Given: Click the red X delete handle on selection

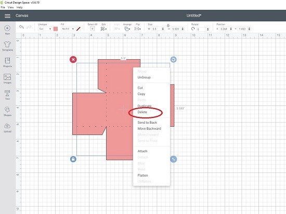Looking at the screenshot, I should [73, 59].
